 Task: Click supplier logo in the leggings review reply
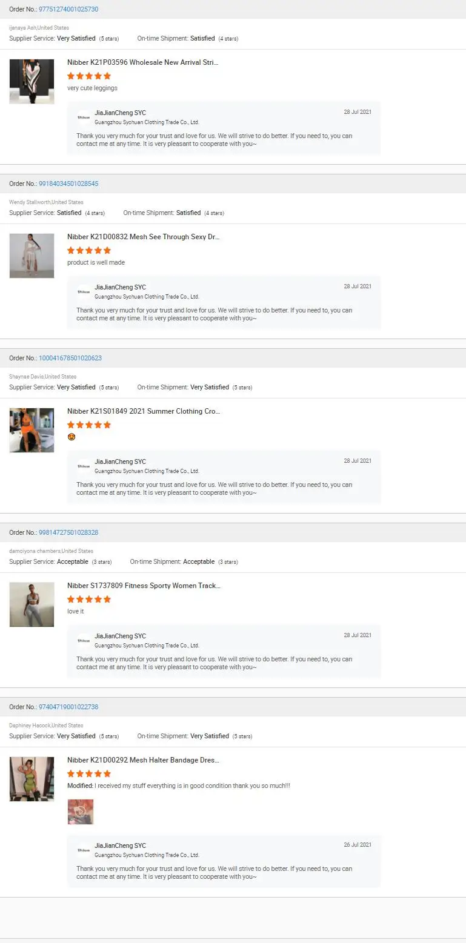pyautogui.click(x=84, y=117)
